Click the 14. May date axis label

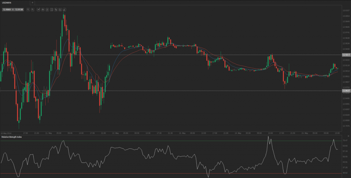point(238,133)
